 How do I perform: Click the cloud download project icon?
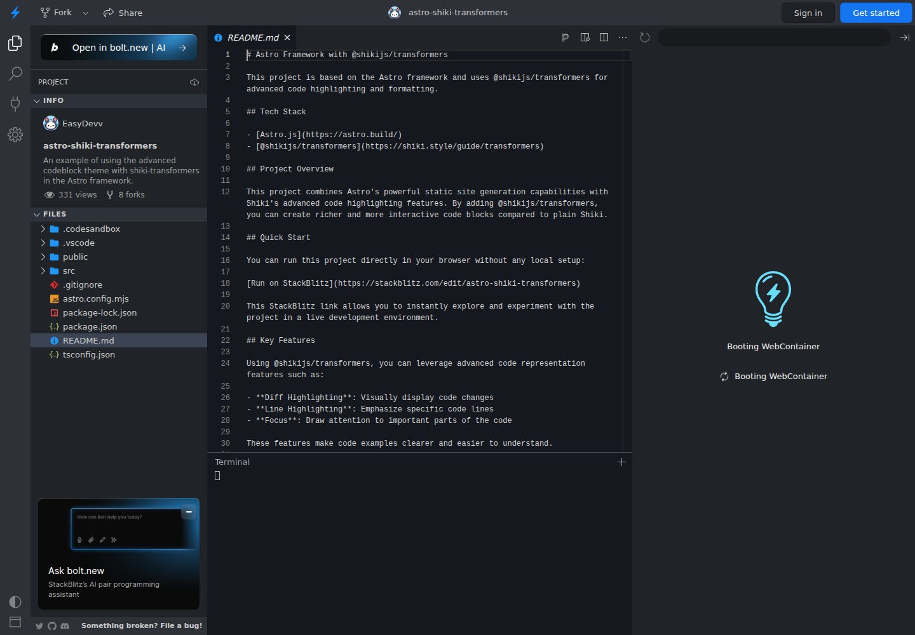click(x=194, y=82)
